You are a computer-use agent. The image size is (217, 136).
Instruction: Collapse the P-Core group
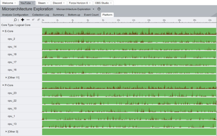click(3, 85)
